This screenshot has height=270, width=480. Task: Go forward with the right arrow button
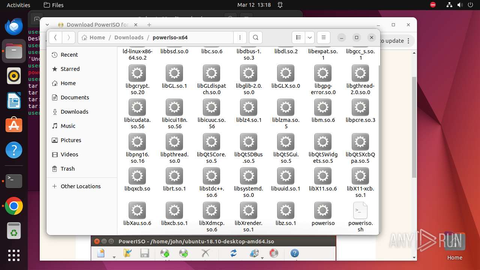tap(69, 37)
